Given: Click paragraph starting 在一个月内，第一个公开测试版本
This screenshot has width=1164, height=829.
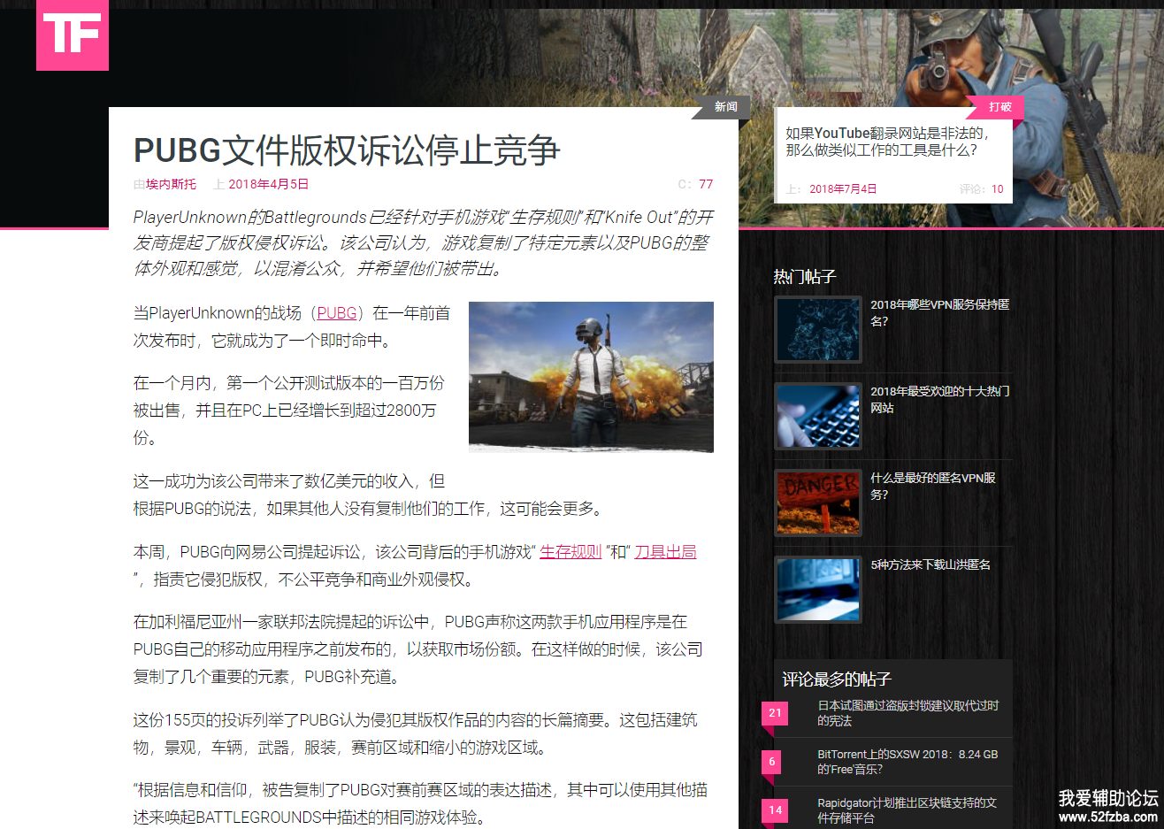Looking at the screenshot, I should pos(289,411).
